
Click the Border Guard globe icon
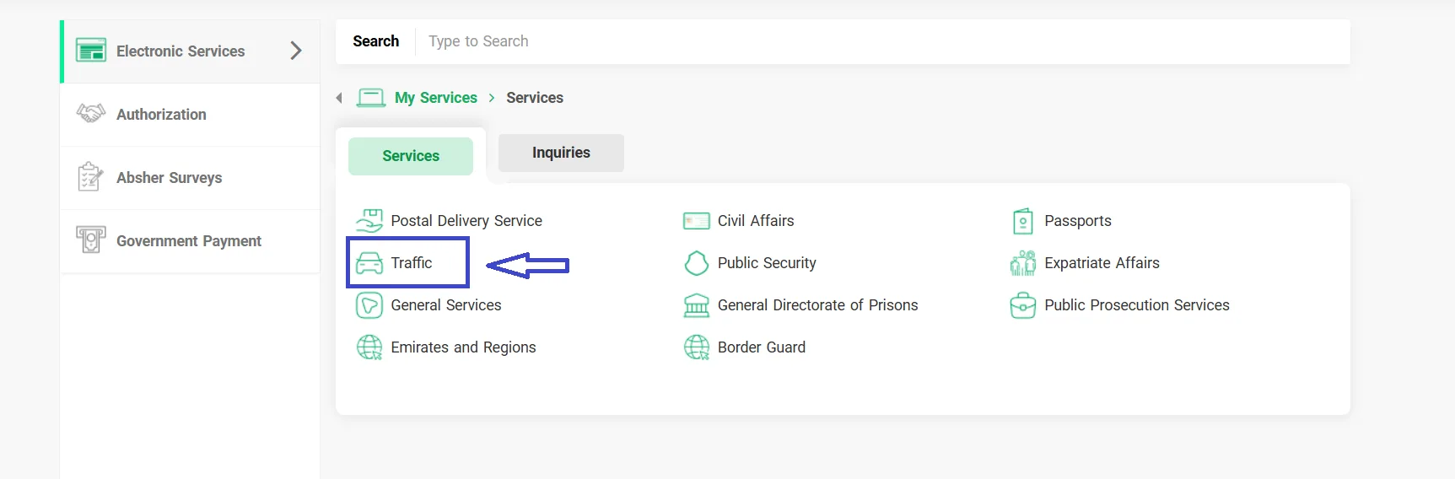697,347
